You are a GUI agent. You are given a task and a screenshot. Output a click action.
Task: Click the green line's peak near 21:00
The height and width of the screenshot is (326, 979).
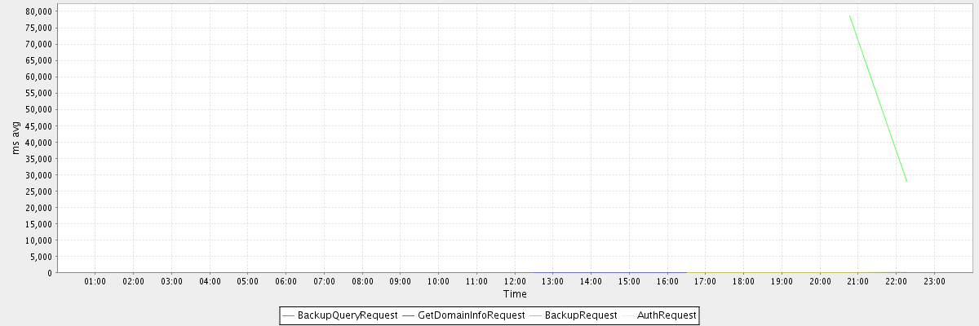[x=849, y=15]
